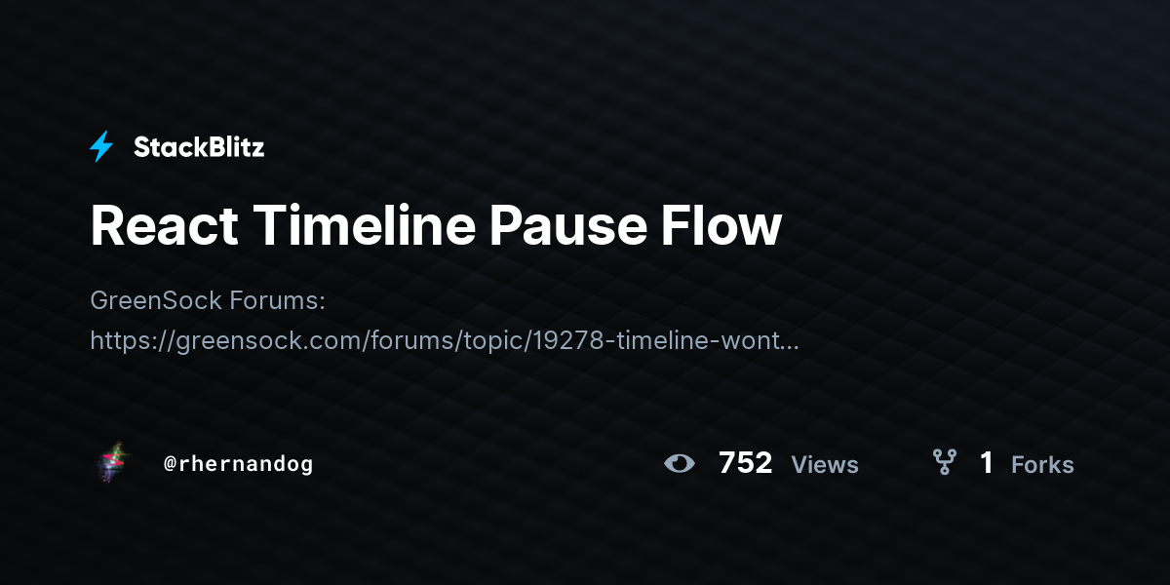Click the StackBlitz lightning bolt logo
This screenshot has height=585, width=1170.
[101, 147]
